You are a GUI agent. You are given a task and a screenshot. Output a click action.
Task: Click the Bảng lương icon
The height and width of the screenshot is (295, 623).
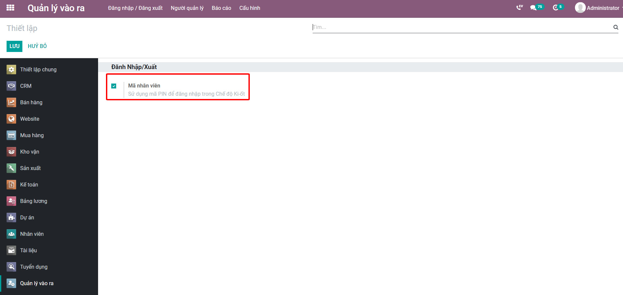[x=11, y=201]
